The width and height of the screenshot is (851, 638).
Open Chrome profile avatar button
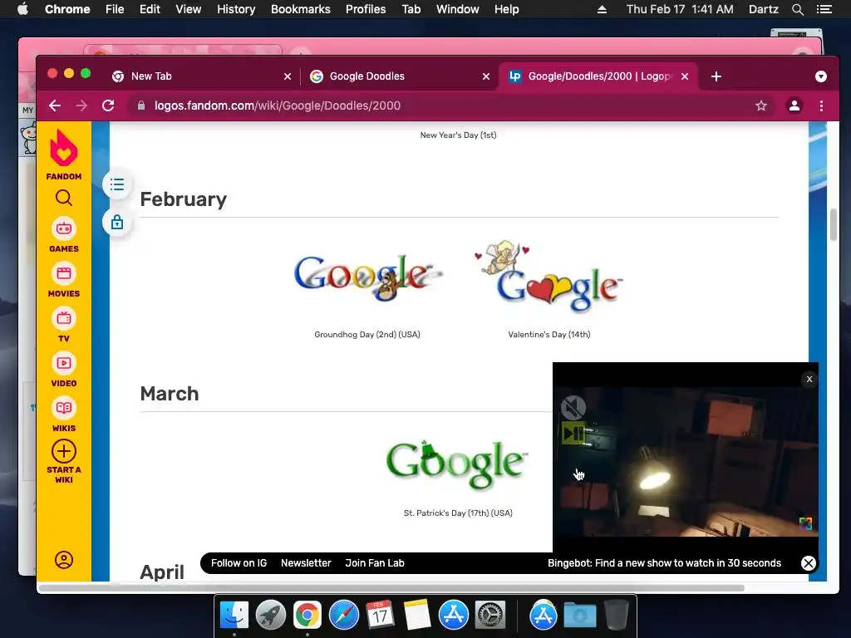(x=794, y=106)
